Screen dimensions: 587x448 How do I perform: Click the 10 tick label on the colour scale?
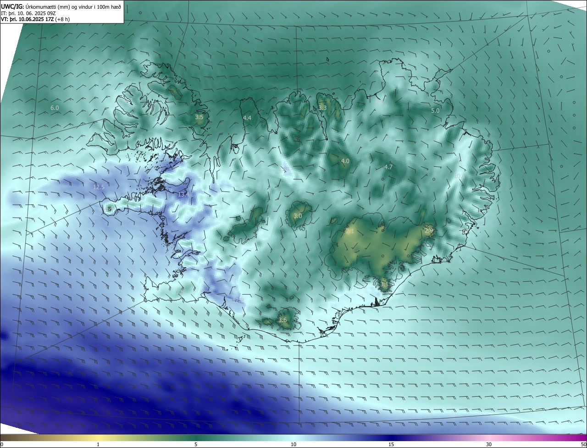293,444
